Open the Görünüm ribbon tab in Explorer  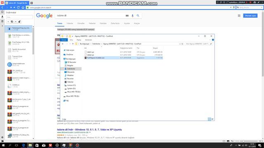click(88, 40)
